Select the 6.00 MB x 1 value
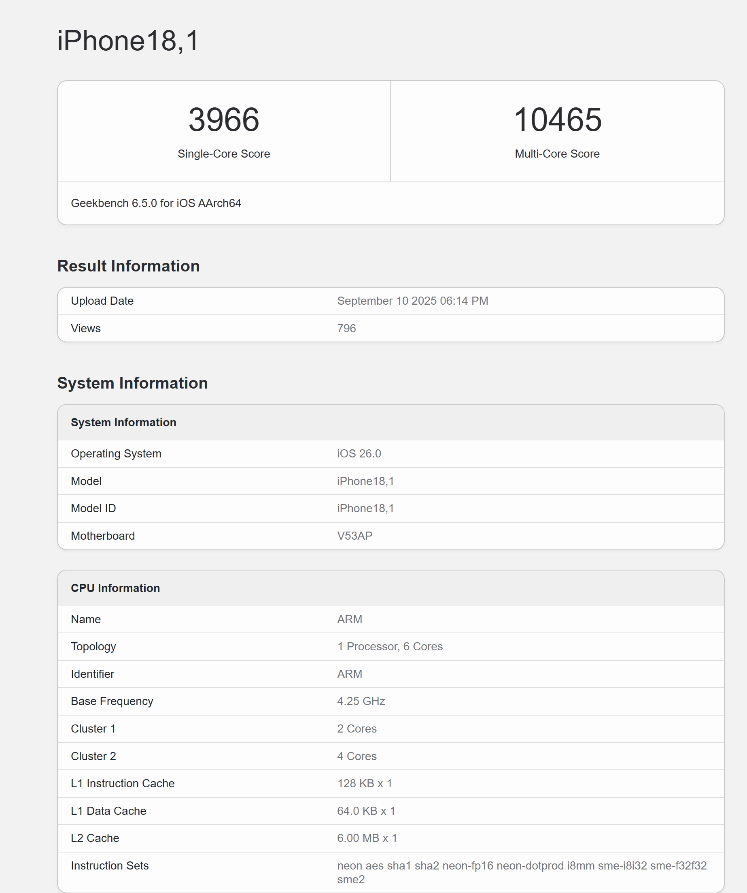Viewport: 747px width, 893px height. [x=367, y=838]
